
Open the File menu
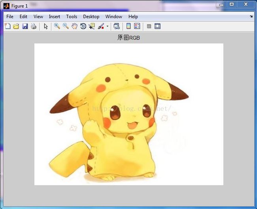10,17
